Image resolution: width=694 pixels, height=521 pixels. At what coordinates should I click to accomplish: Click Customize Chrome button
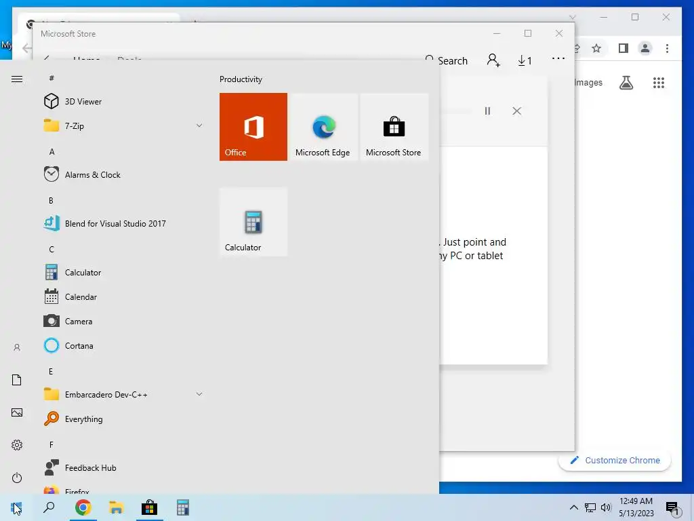[615, 461]
